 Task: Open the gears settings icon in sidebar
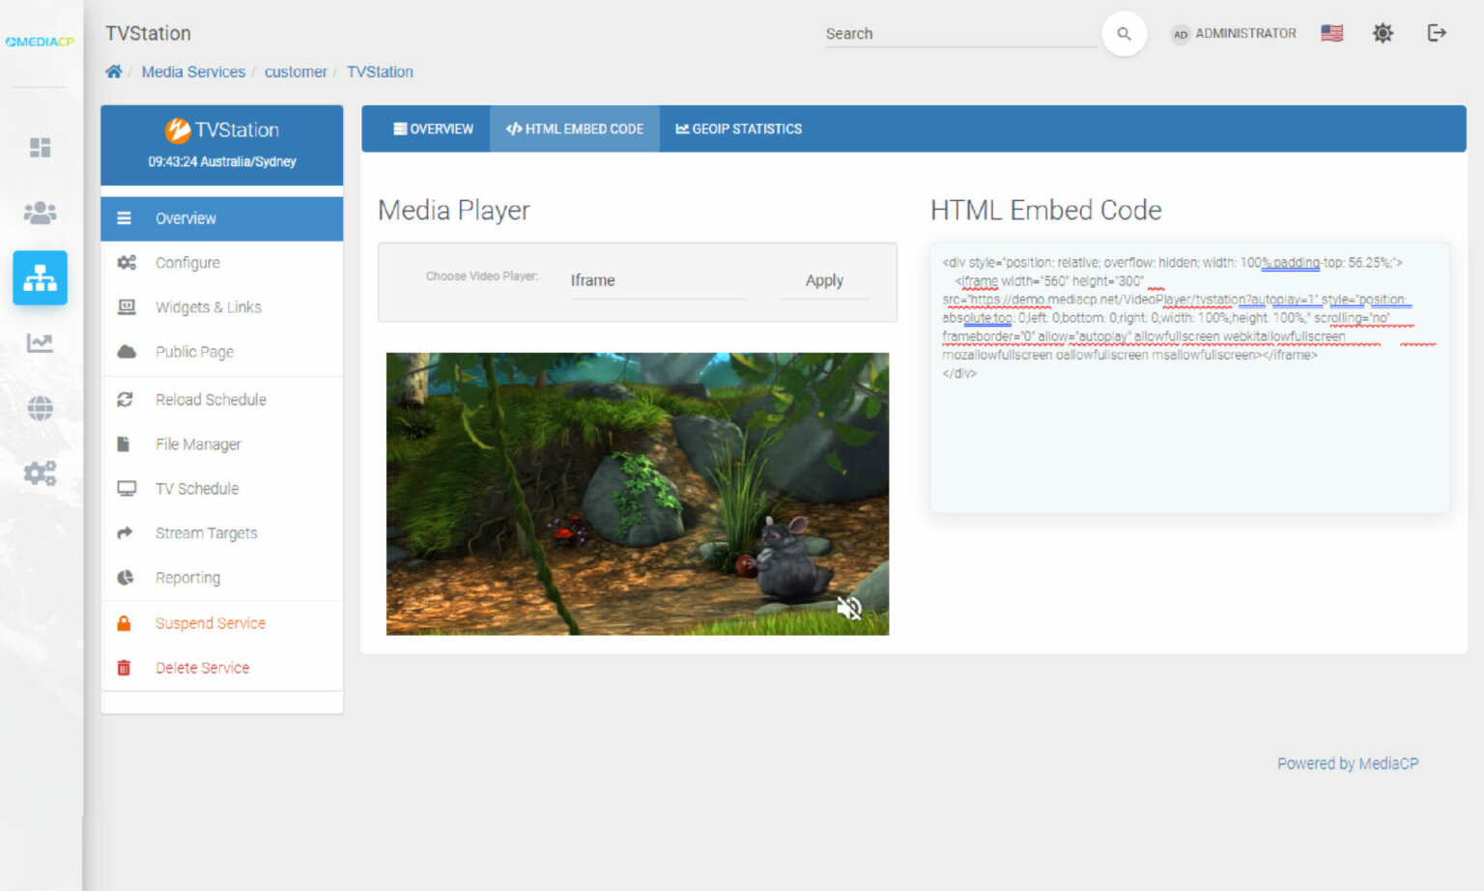(x=40, y=473)
